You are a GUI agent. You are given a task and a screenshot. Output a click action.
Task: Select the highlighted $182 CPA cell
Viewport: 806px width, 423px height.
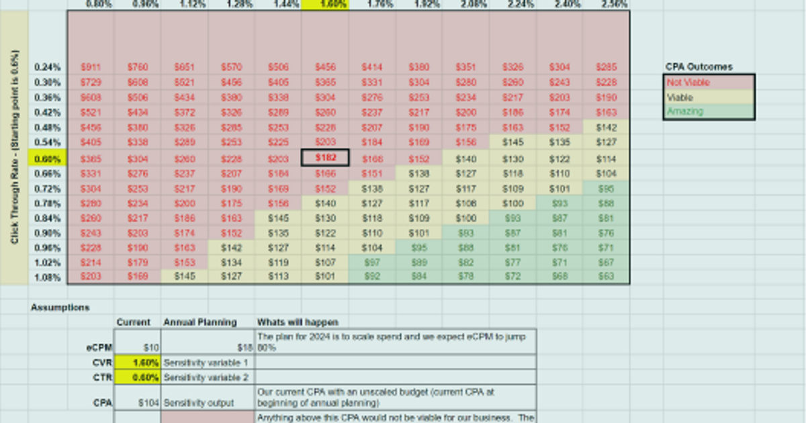click(x=326, y=158)
